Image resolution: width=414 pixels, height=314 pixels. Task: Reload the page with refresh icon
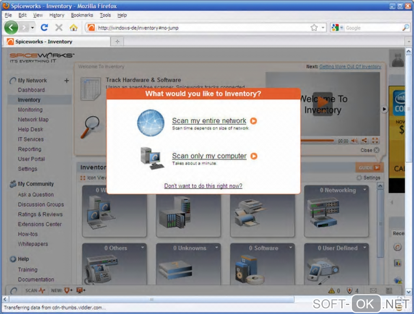(44, 28)
